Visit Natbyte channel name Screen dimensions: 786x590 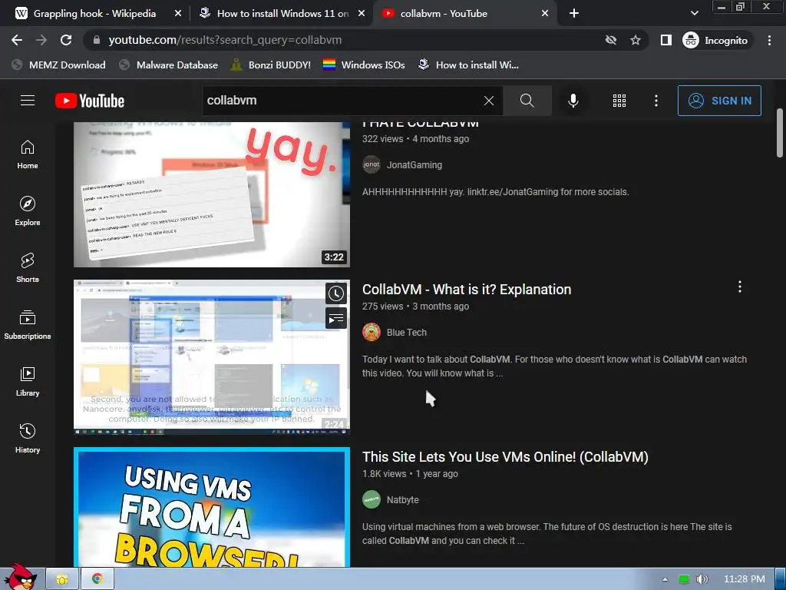coord(402,499)
